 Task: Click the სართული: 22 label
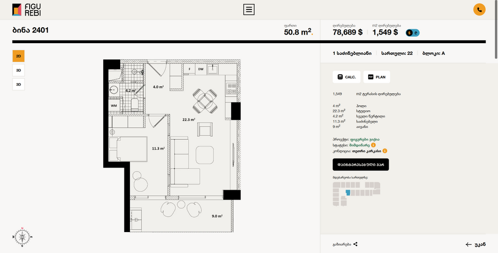click(397, 53)
